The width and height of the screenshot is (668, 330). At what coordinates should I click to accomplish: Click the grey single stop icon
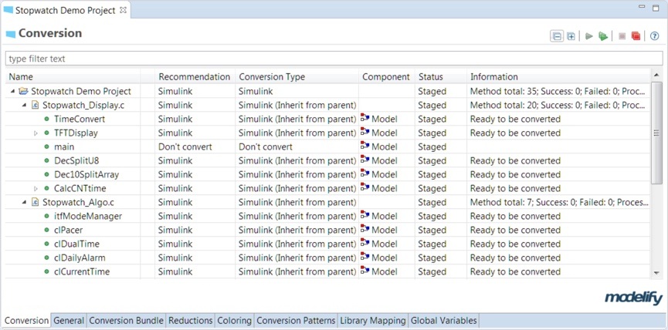point(622,36)
